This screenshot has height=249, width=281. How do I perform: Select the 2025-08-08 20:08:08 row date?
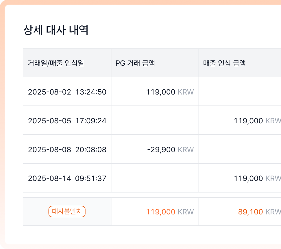[67, 150]
